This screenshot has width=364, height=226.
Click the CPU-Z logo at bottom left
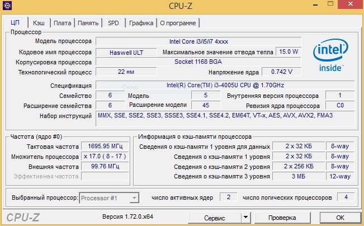[x=23, y=218]
